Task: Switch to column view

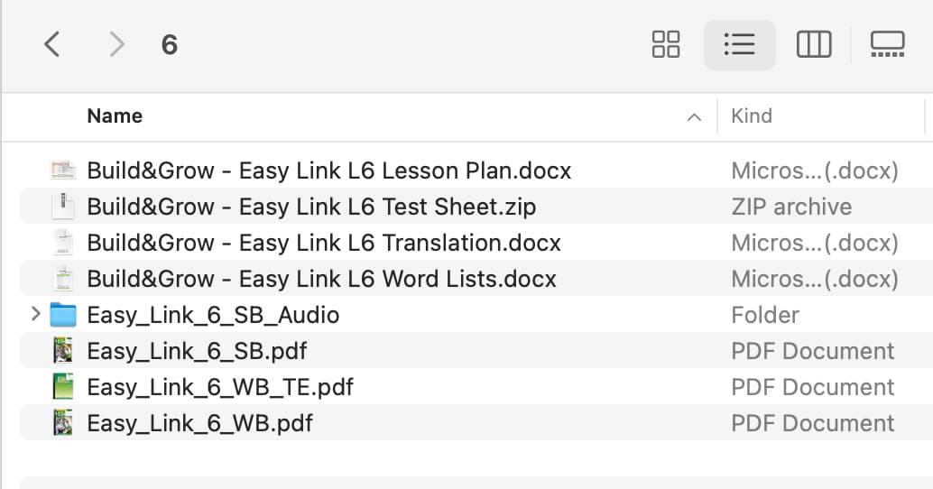Action: [813, 44]
